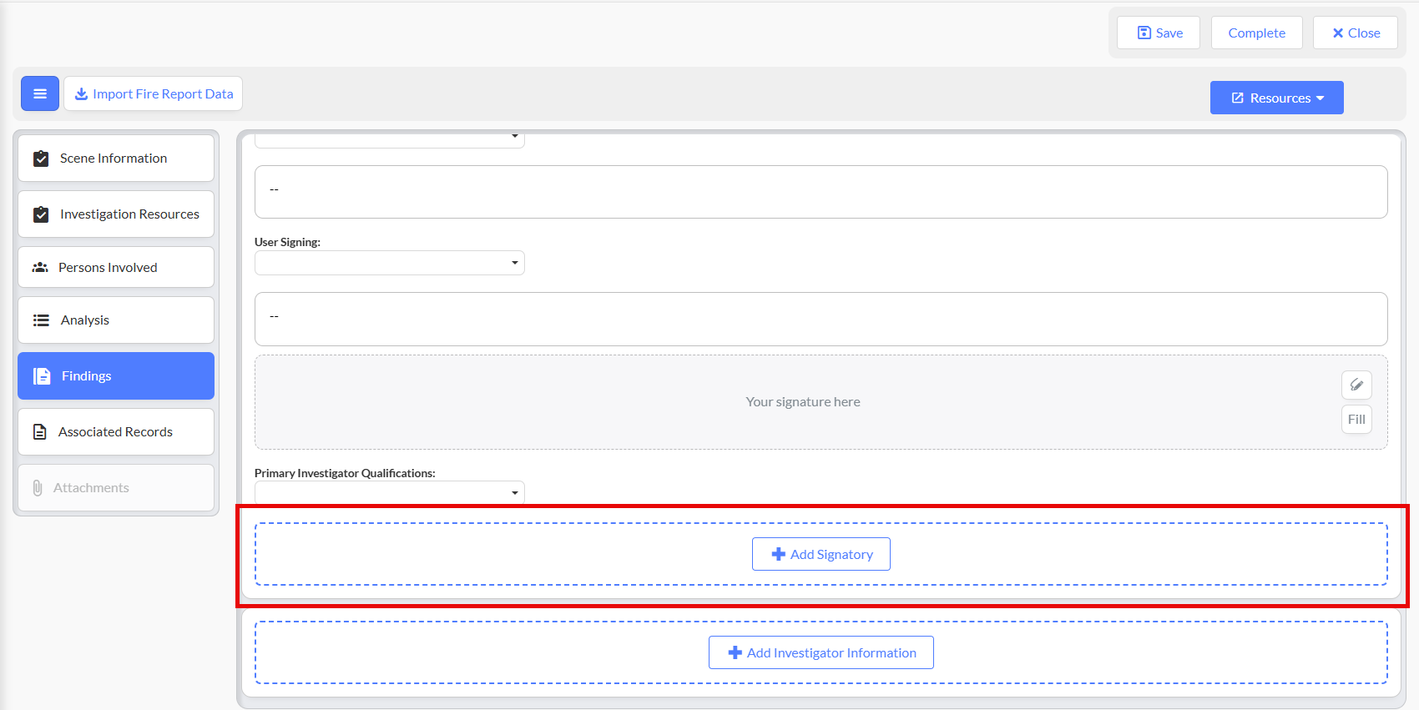The height and width of the screenshot is (710, 1419).
Task: Expand the Resources dropdown menu
Action: [x=1276, y=98]
